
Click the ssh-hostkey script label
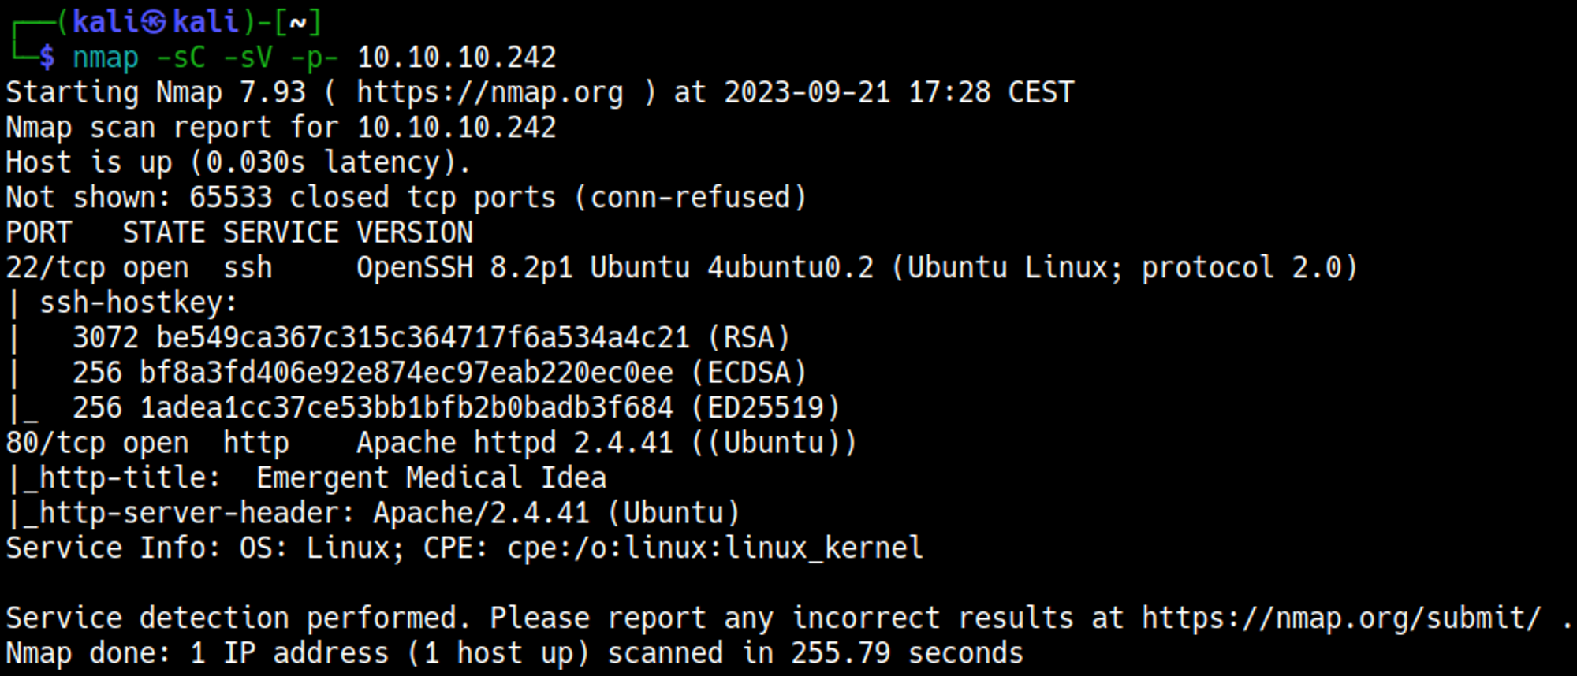138,303
